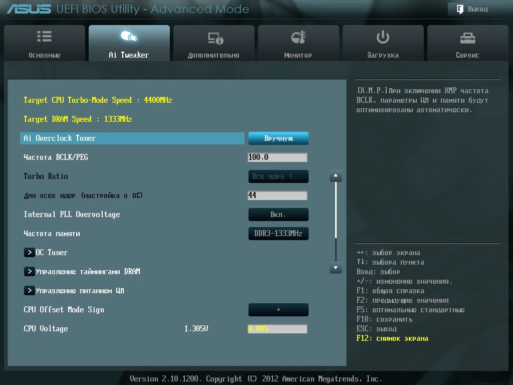Click the Version 2.10.1208 copyright line

tap(256, 379)
